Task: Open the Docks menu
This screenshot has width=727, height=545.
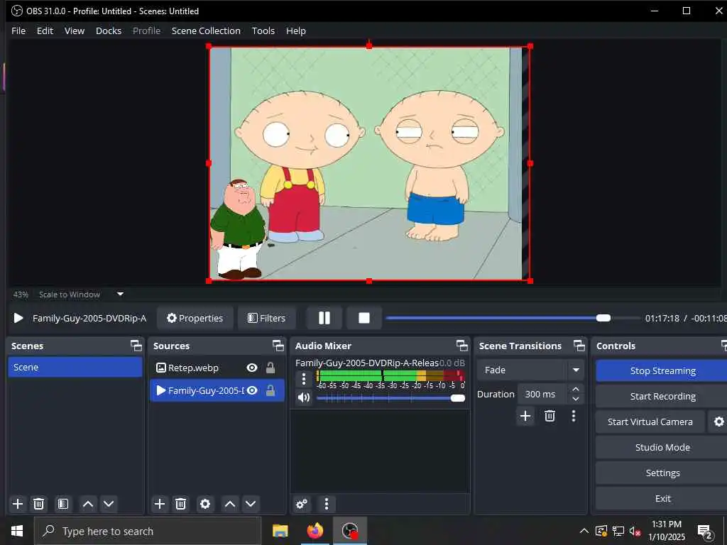Action: click(109, 31)
